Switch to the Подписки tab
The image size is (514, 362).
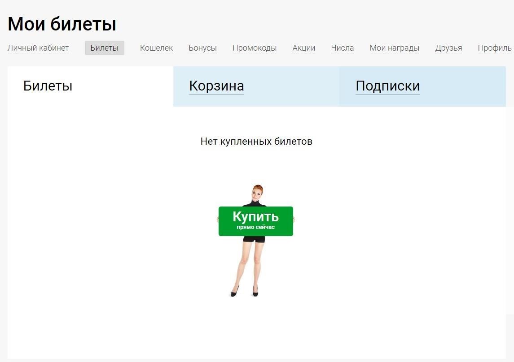(x=422, y=86)
